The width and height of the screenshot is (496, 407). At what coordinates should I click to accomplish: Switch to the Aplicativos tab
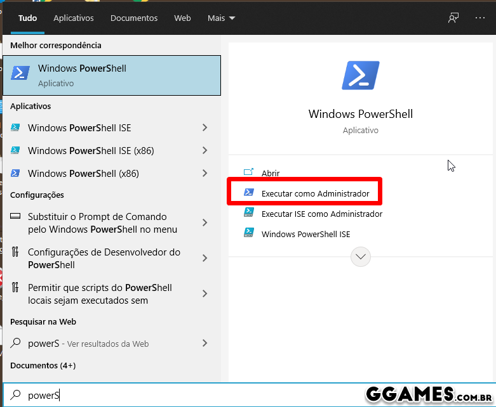click(74, 18)
